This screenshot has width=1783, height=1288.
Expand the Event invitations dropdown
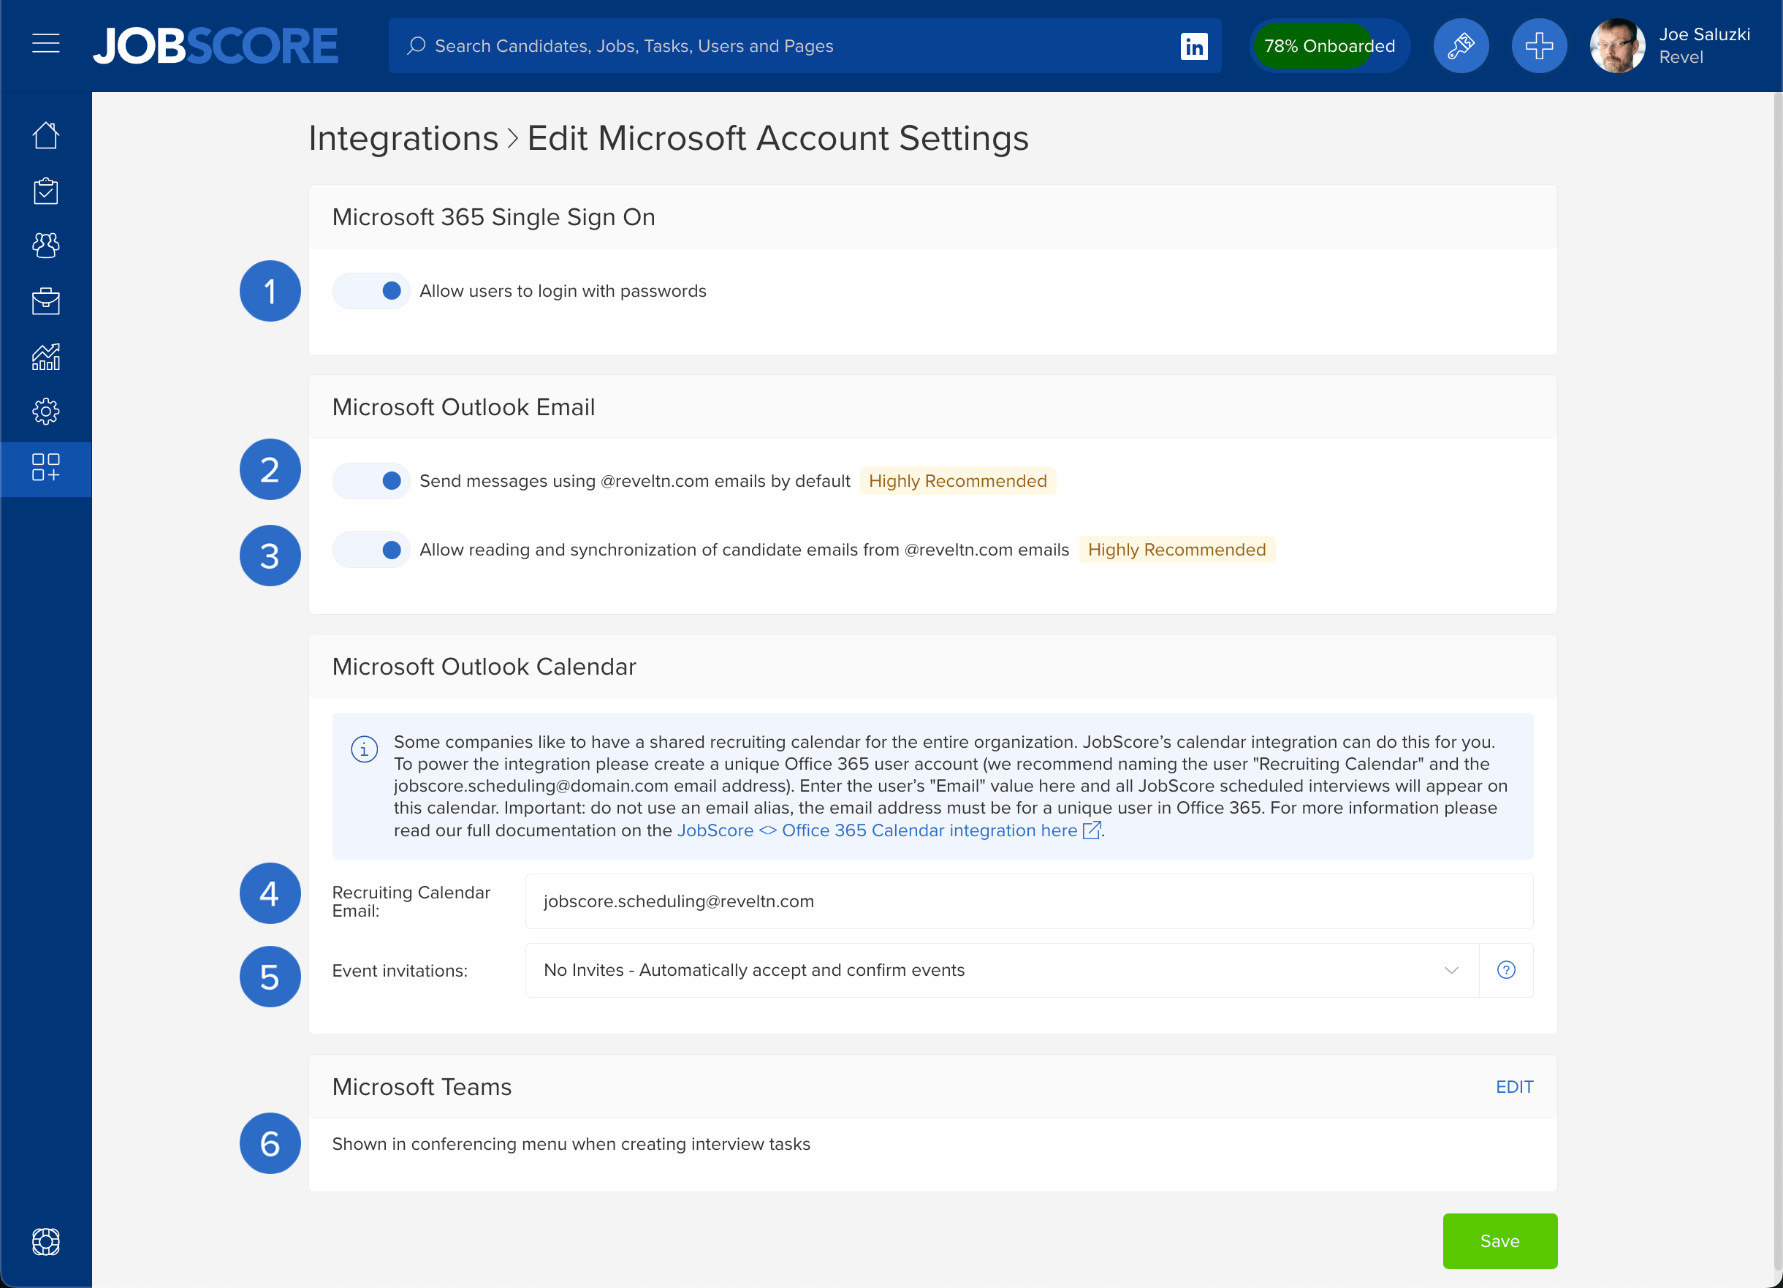pos(1002,969)
